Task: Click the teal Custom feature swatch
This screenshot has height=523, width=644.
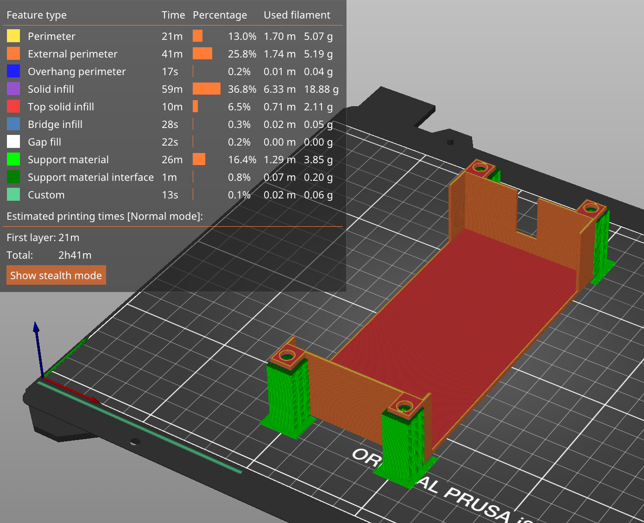Action: pyautogui.click(x=13, y=194)
